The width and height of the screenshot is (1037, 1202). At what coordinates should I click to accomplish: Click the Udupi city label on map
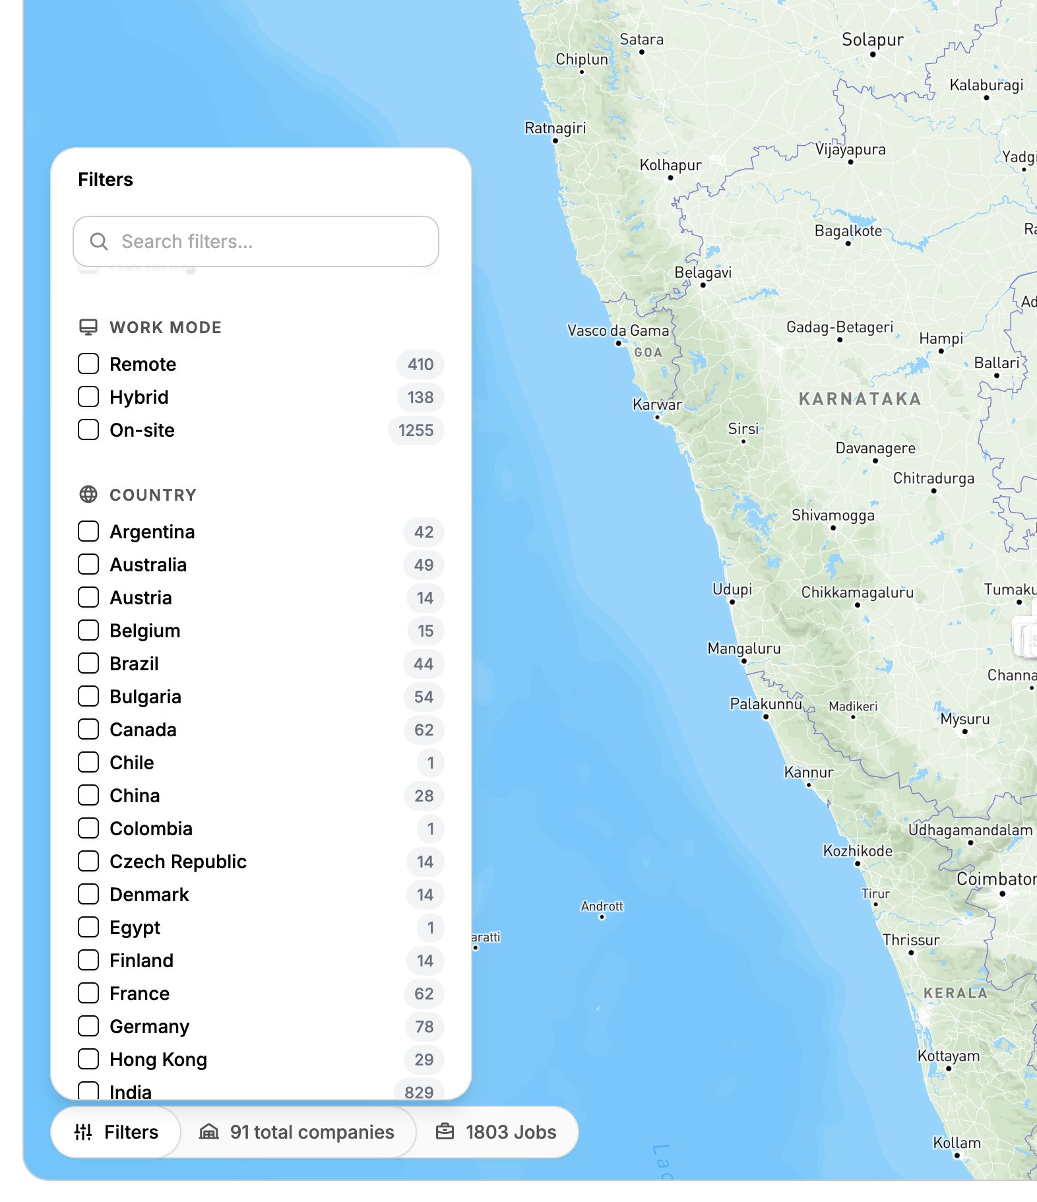pos(732,589)
